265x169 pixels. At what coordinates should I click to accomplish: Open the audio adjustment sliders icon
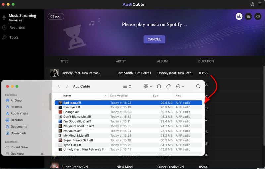248,16
